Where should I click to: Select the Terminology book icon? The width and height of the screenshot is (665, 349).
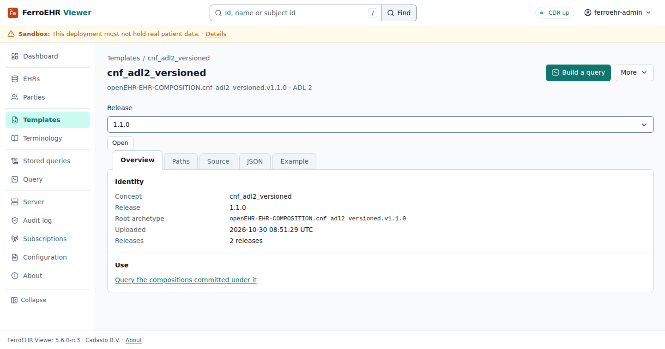pyautogui.click(x=15, y=138)
